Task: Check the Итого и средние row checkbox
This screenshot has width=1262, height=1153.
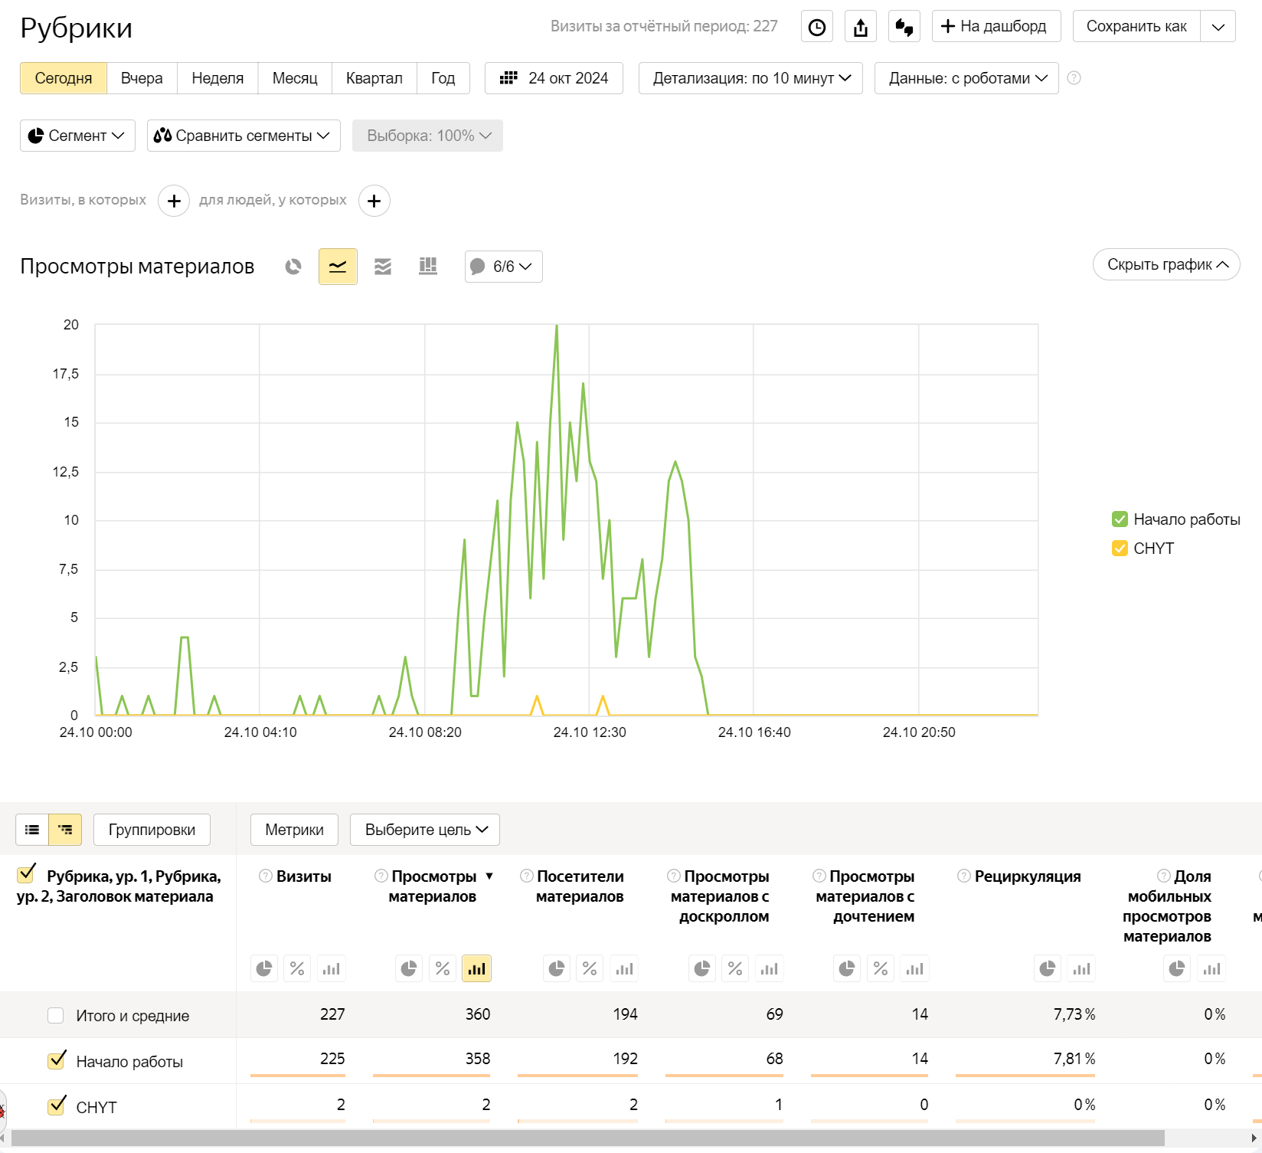Action: coord(56,1016)
